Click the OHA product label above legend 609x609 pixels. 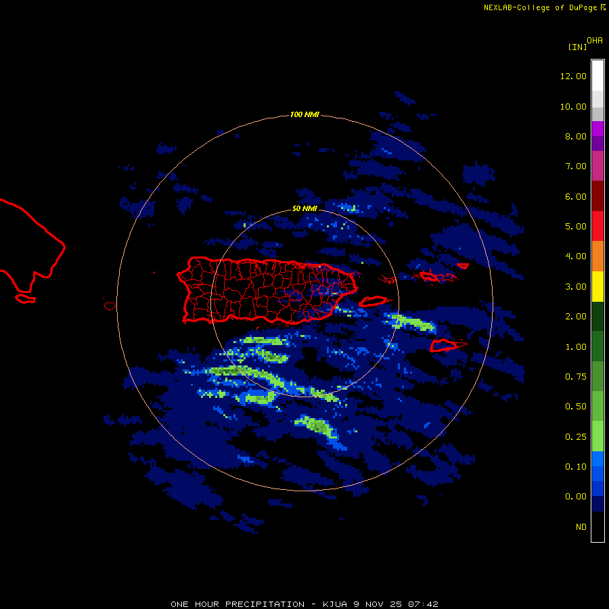(595, 41)
